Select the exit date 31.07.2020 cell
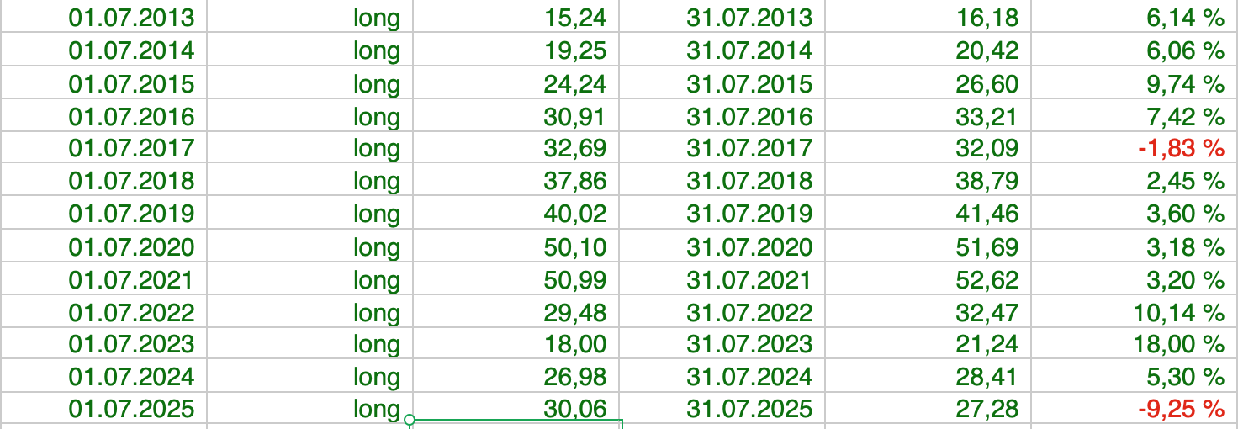Image resolution: width=1238 pixels, height=429 pixels. (x=749, y=247)
